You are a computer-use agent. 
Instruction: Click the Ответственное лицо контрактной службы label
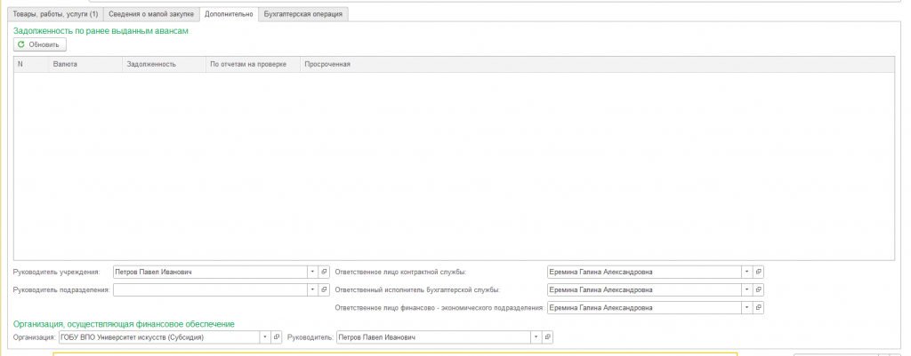[401, 272]
